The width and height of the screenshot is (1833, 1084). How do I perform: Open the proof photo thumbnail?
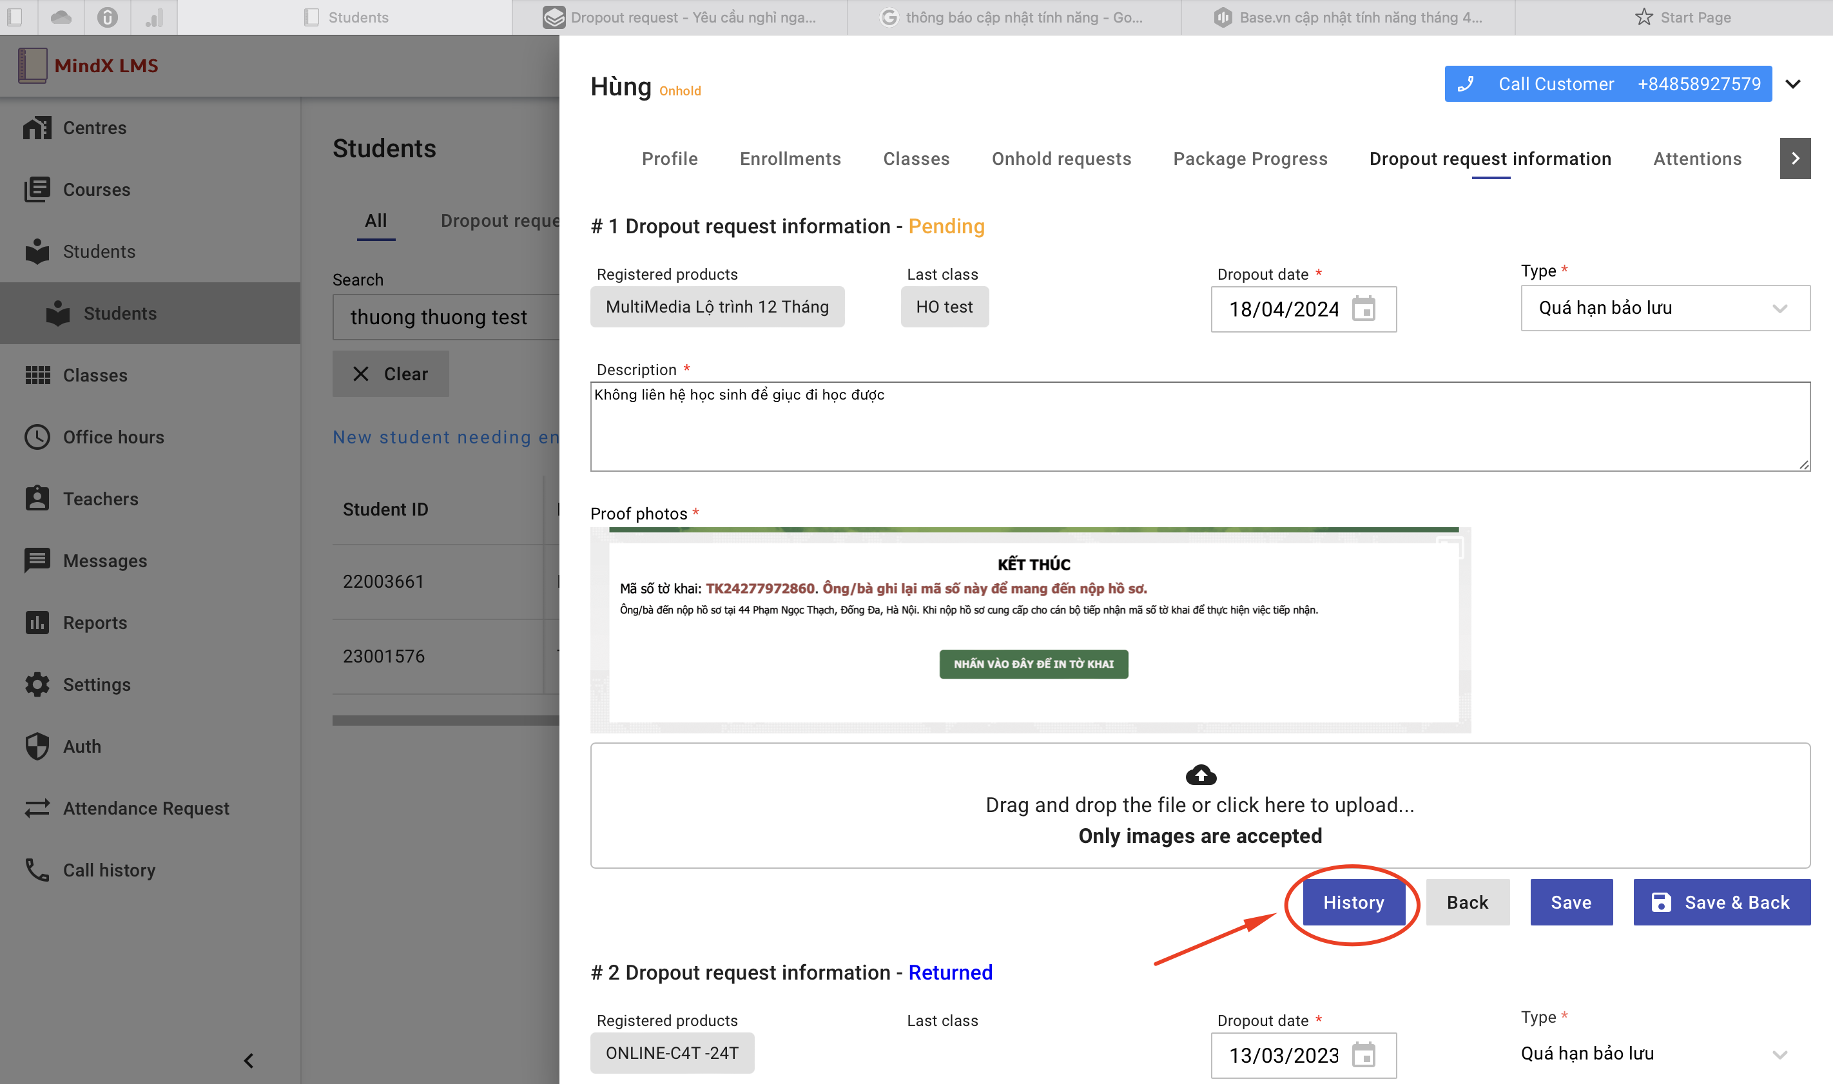click(x=1030, y=630)
